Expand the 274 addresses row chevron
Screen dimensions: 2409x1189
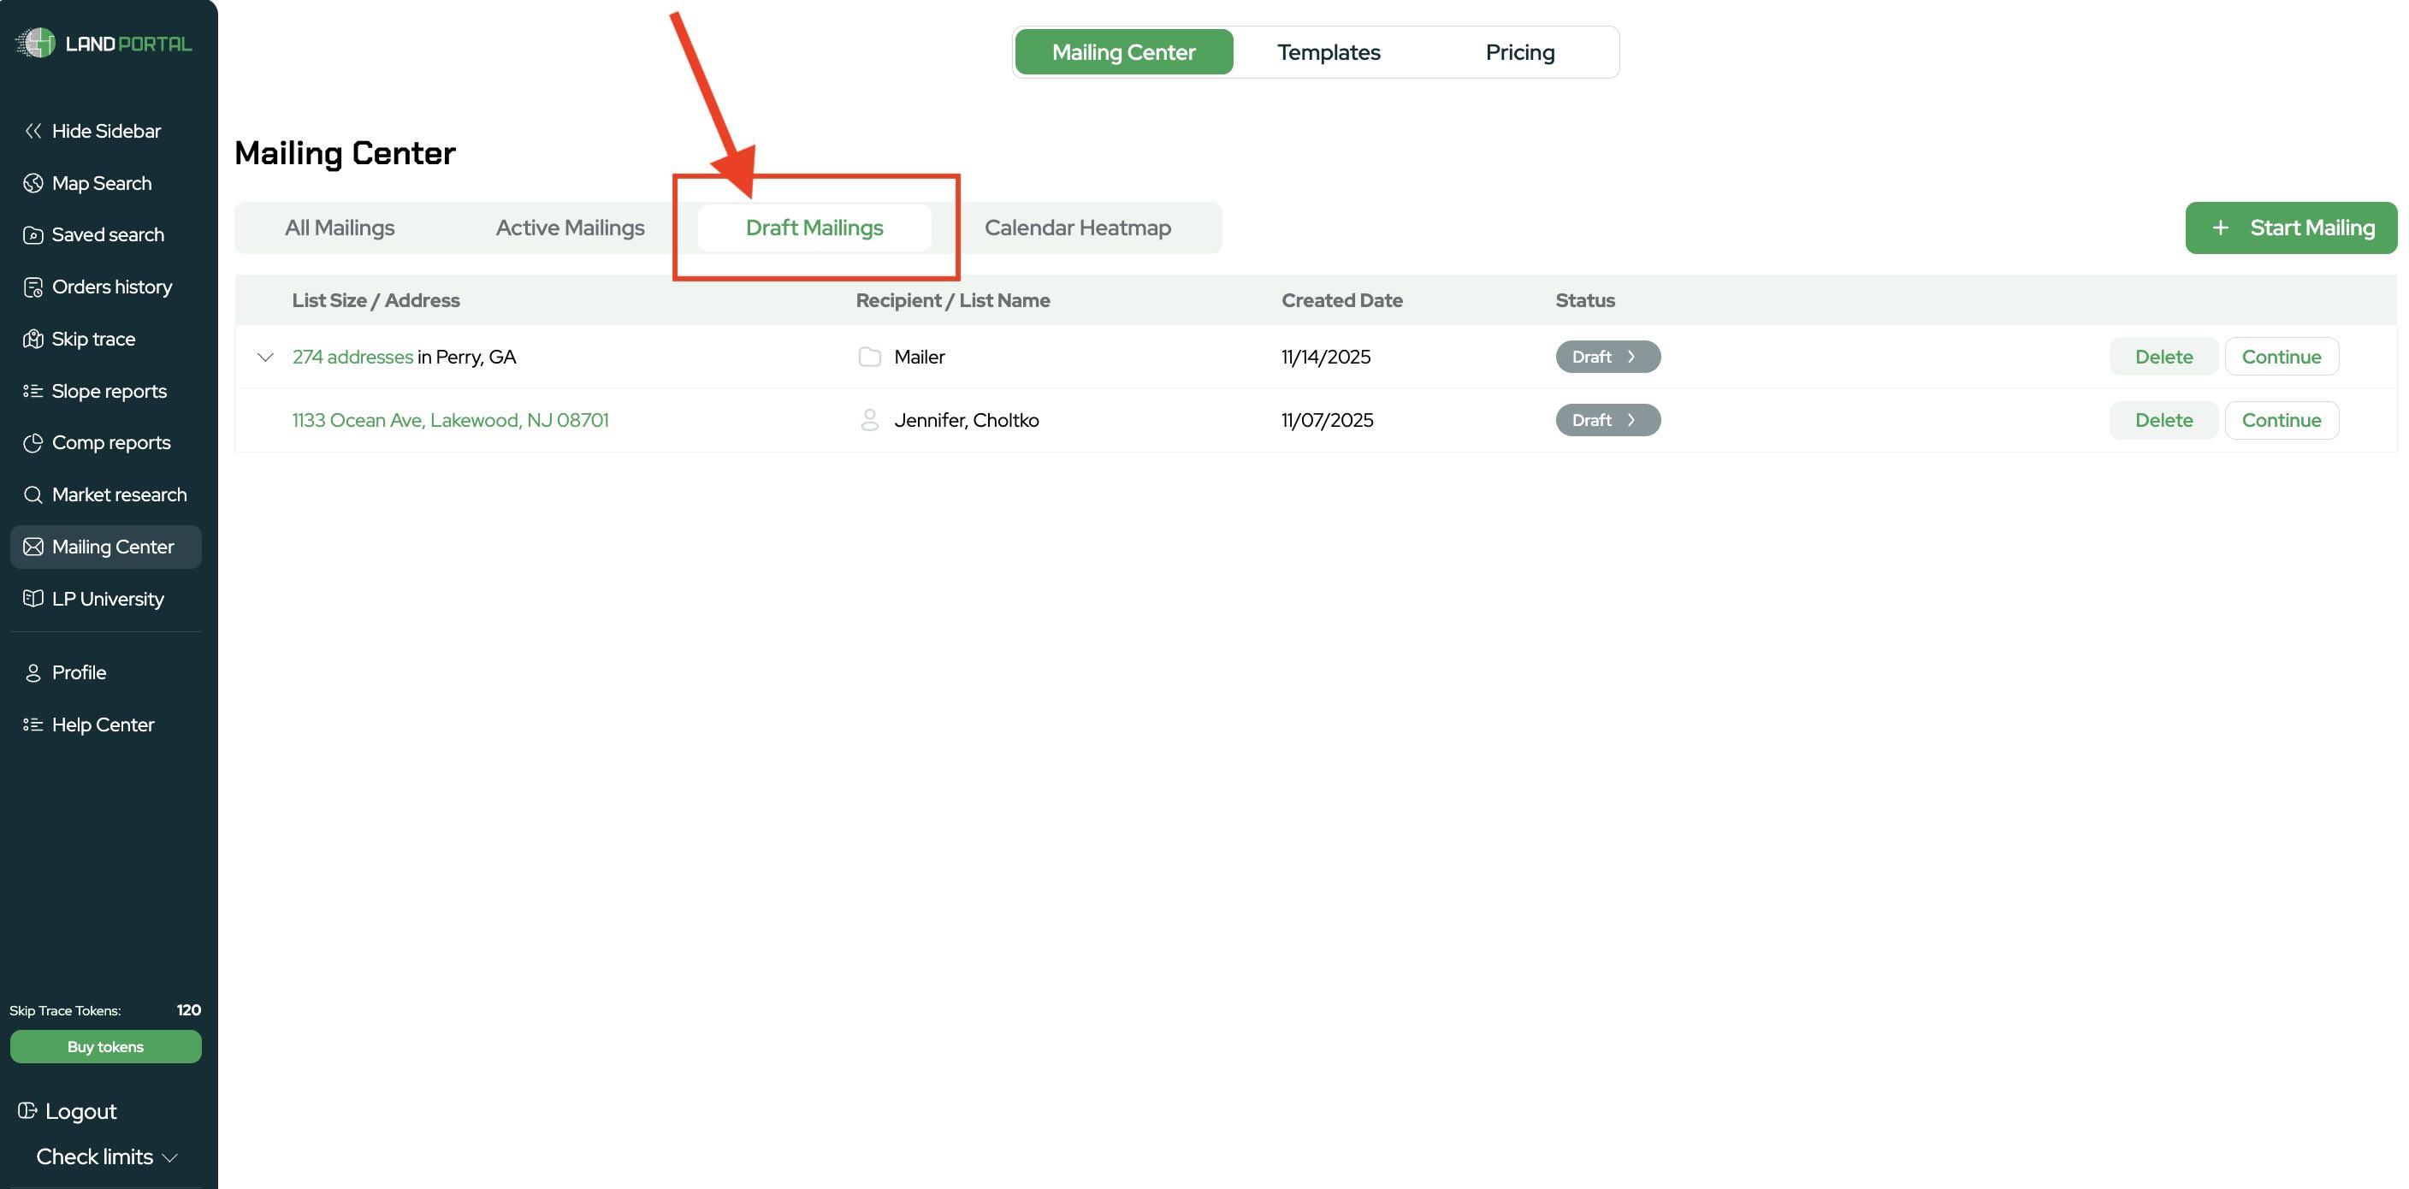pos(265,357)
